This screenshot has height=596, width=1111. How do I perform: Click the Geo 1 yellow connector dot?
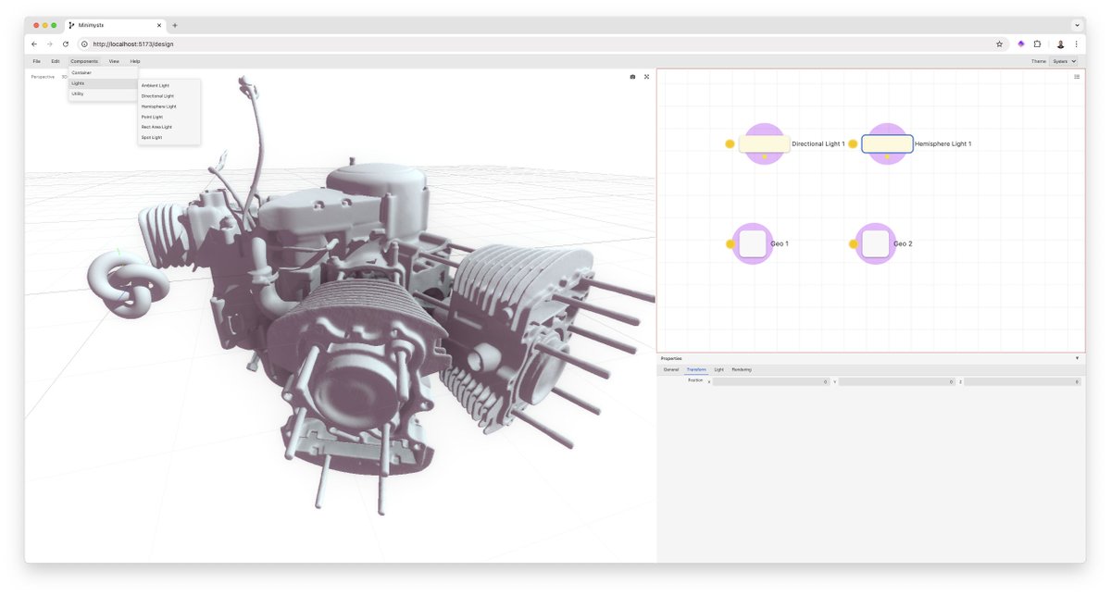point(730,243)
